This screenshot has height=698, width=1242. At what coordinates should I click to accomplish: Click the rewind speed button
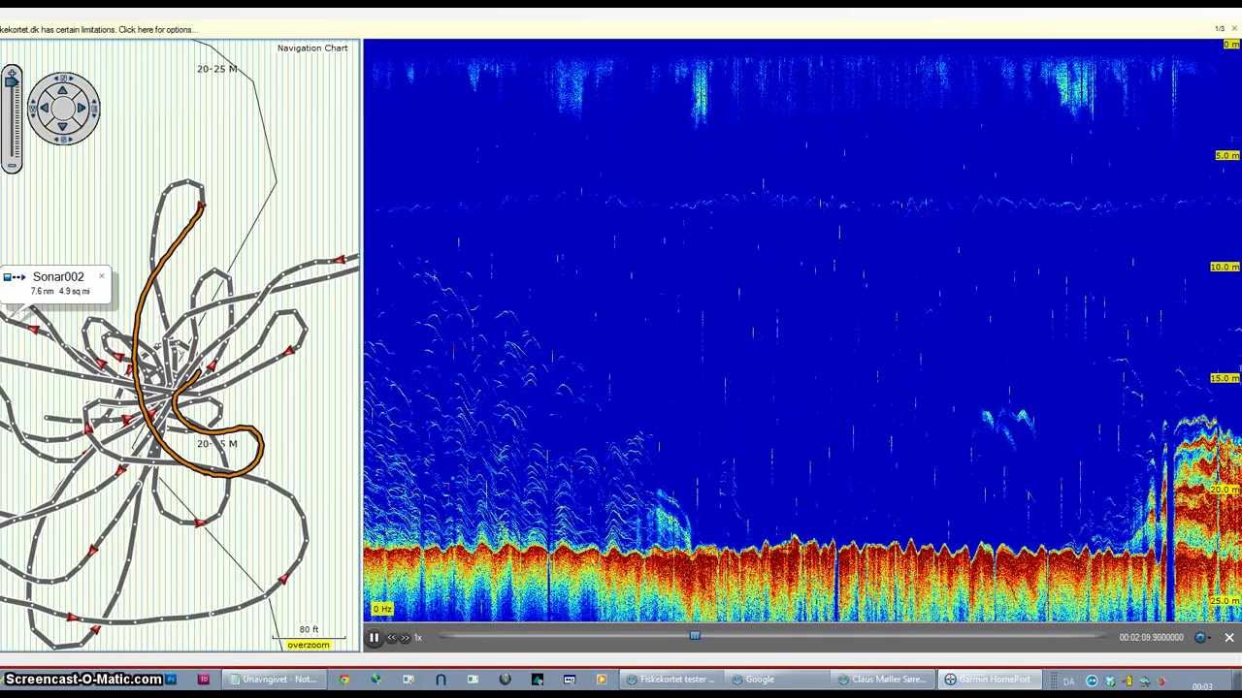[x=392, y=638]
